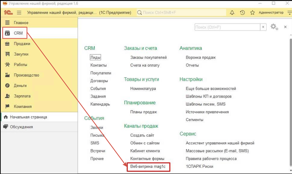Open 1СПАРК Риски

(x=200, y=166)
